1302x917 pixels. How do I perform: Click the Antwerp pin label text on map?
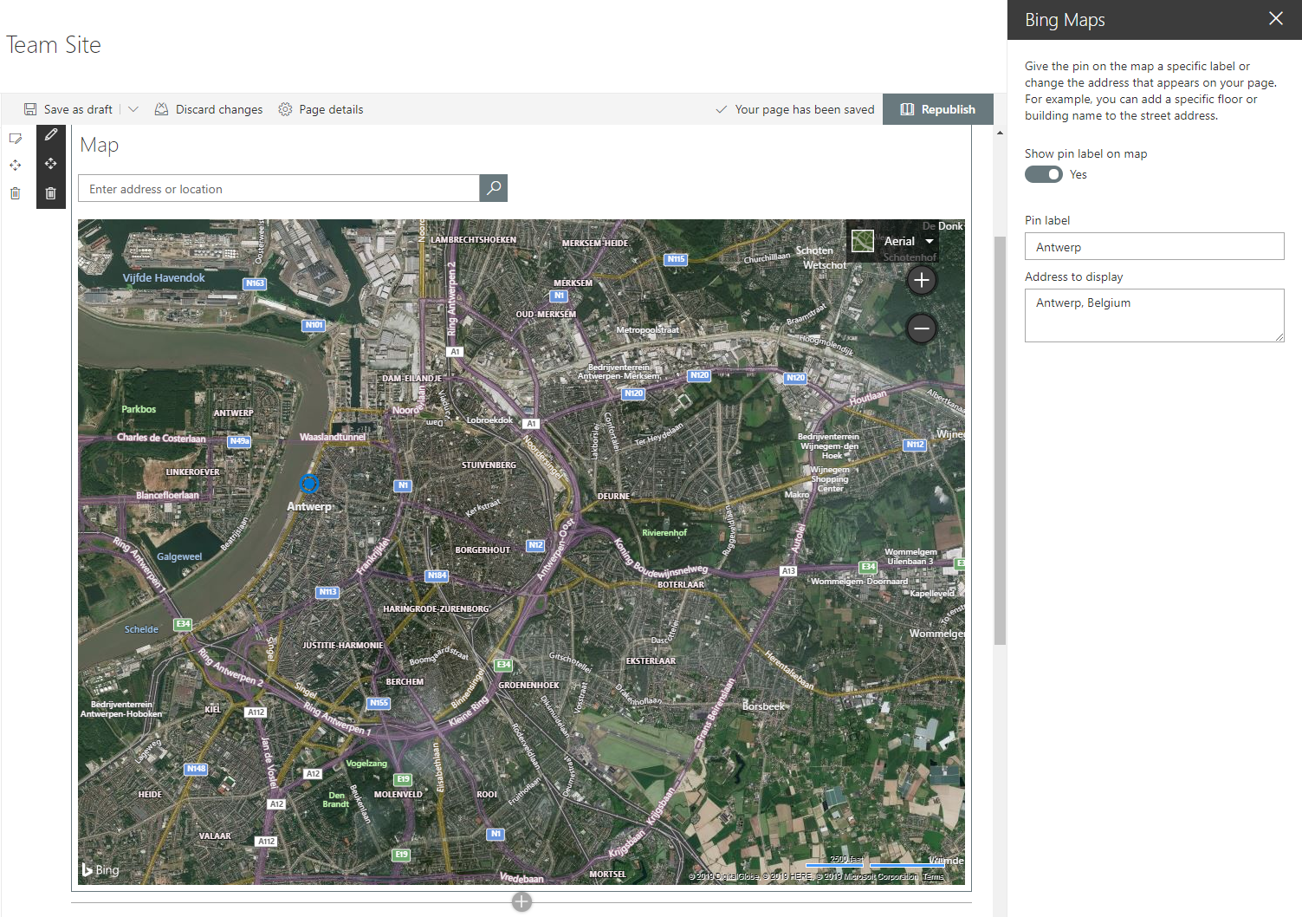(309, 506)
